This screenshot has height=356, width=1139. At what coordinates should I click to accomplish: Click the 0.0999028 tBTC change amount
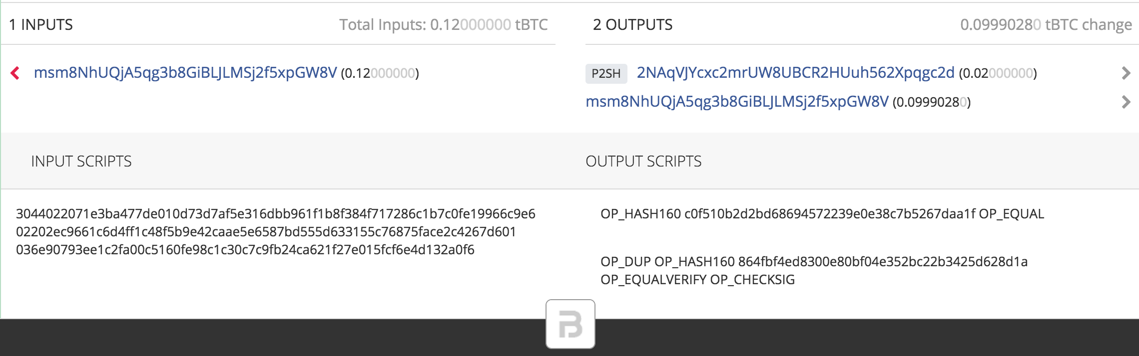click(1046, 24)
